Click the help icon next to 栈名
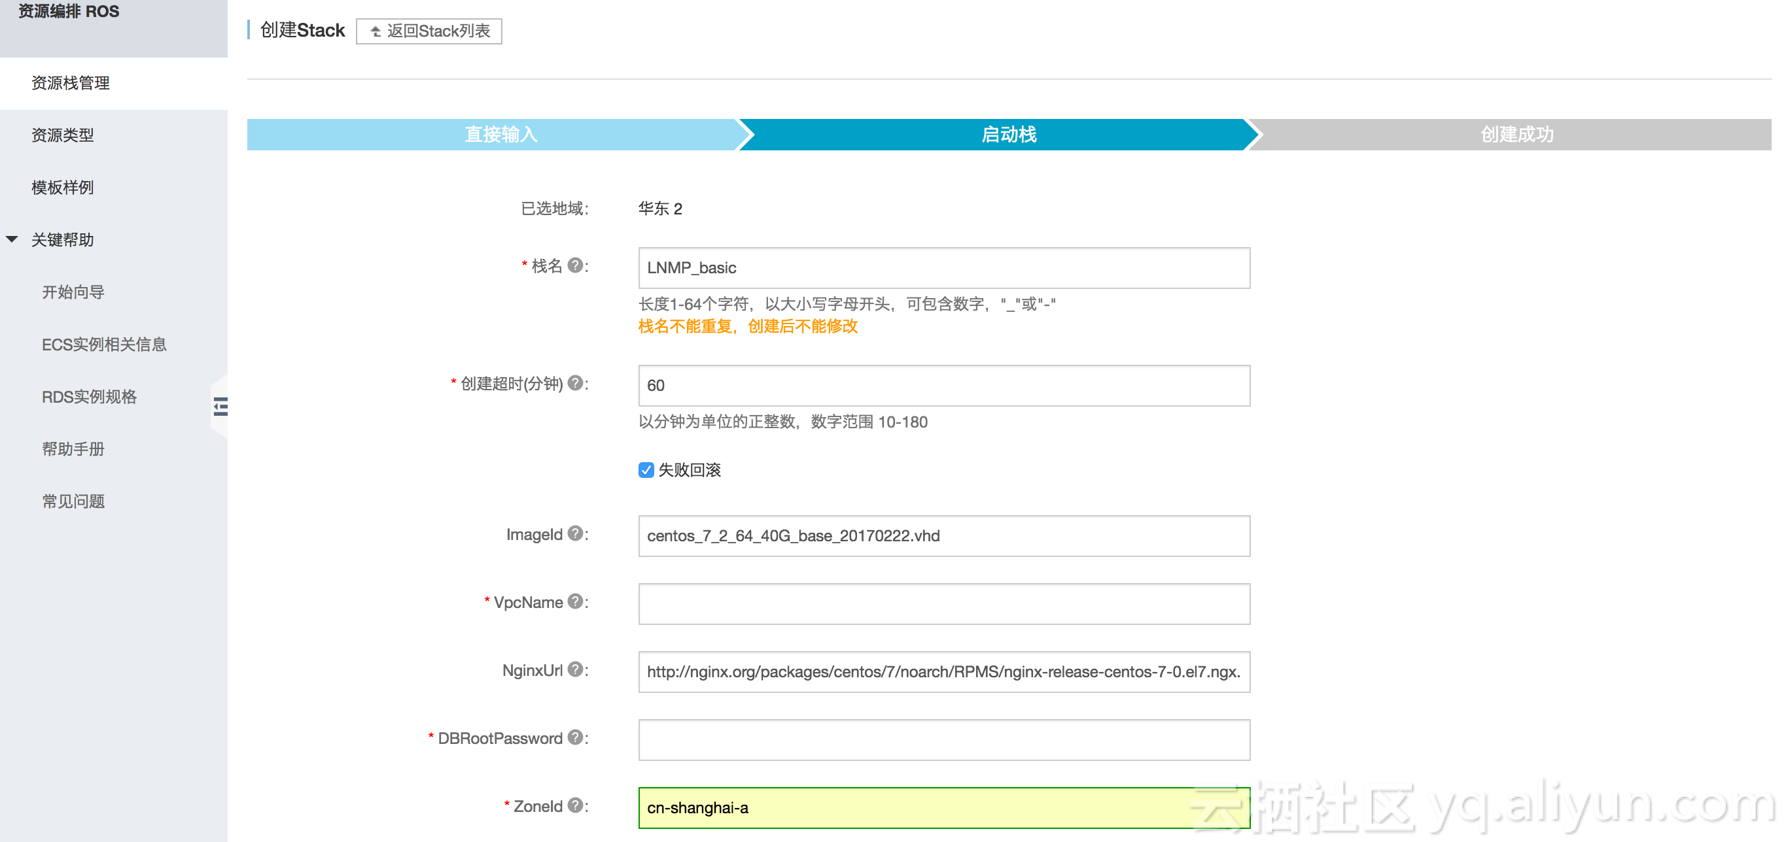This screenshot has width=1786, height=842. click(x=575, y=265)
